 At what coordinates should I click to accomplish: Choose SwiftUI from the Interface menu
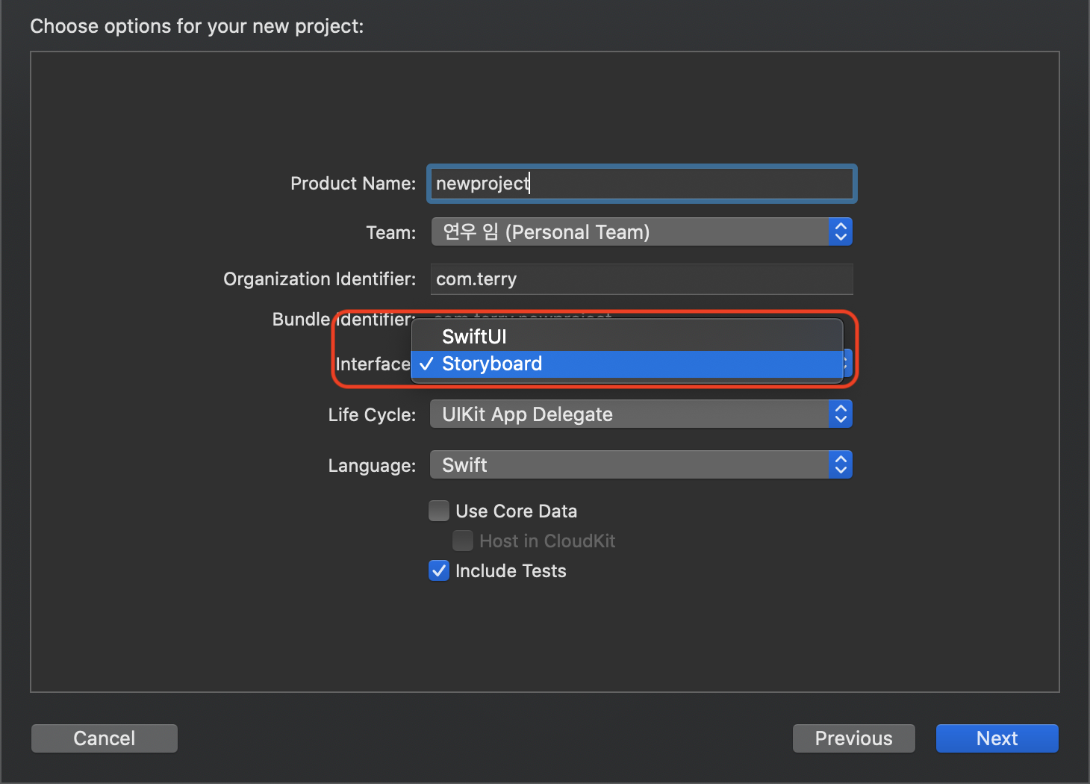pos(627,337)
